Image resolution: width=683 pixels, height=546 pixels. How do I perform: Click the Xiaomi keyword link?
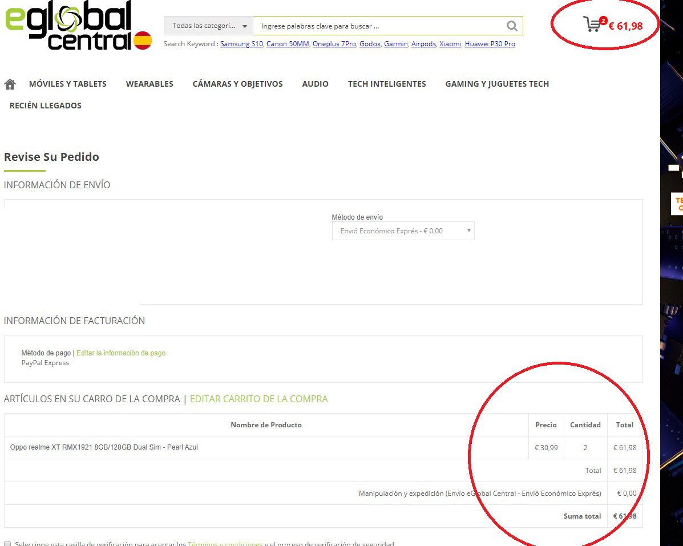[450, 43]
